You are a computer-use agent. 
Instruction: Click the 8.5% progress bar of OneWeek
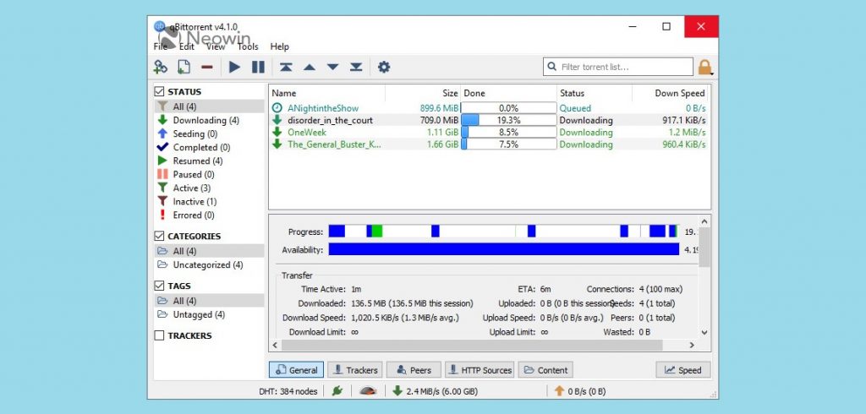click(x=508, y=132)
